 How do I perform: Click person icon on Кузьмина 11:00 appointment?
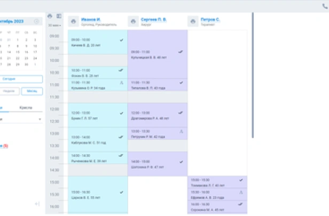click(x=121, y=83)
